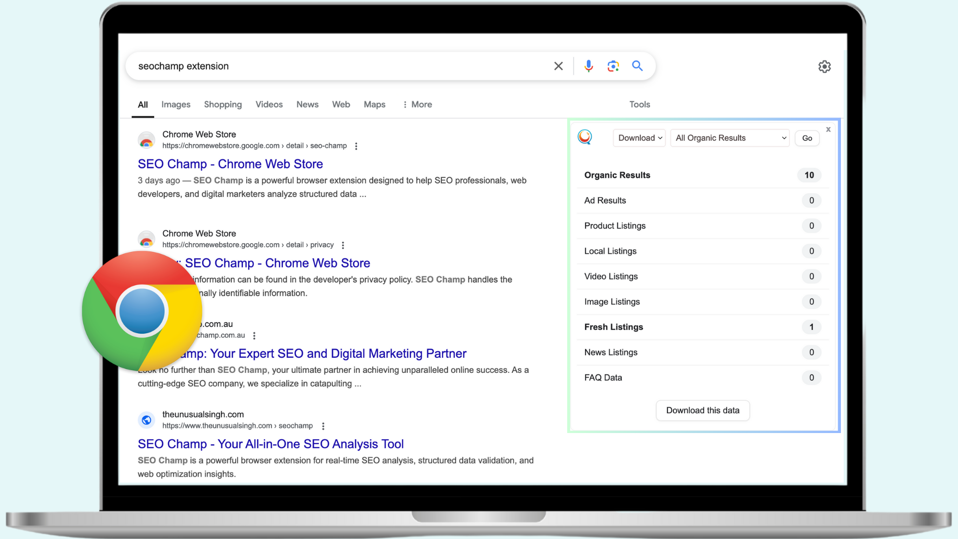This screenshot has width=958, height=539.
Task: Start voice search with the microphone icon
Action: (x=588, y=66)
